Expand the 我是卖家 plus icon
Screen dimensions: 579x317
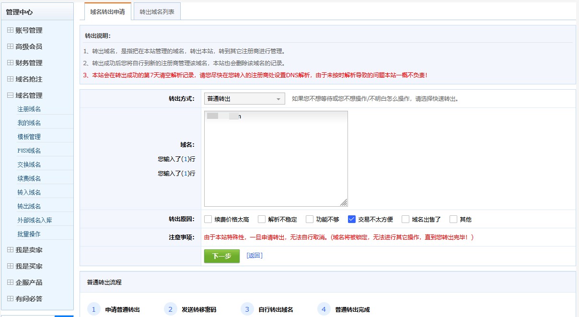click(10, 250)
